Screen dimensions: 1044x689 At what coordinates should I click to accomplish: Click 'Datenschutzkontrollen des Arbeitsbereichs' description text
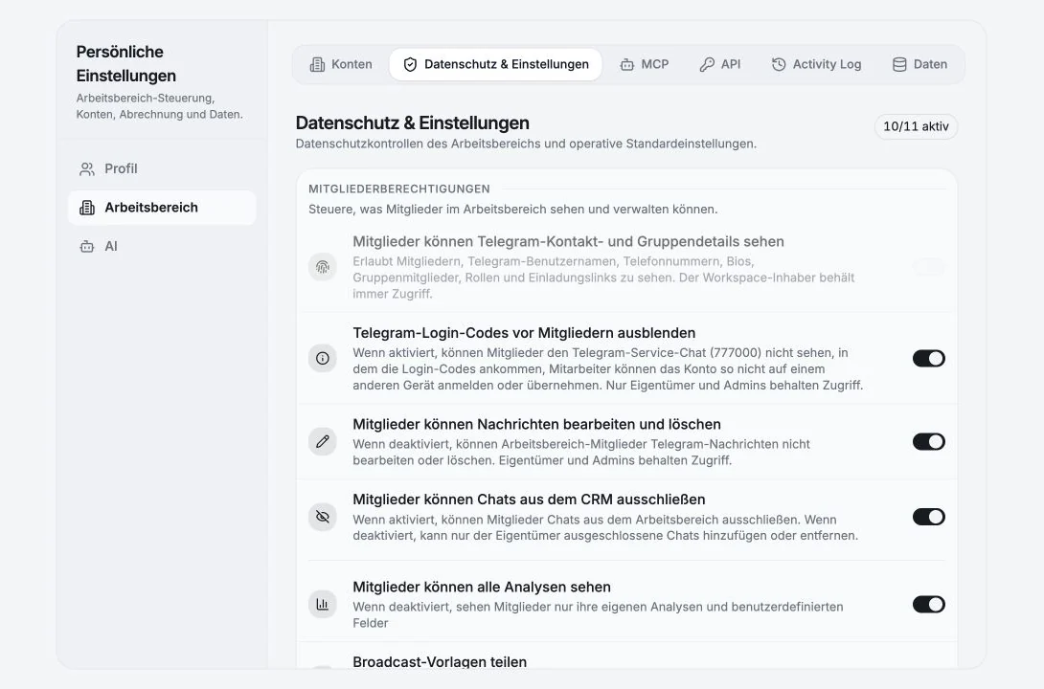pyautogui.click(x=526, y=144)
